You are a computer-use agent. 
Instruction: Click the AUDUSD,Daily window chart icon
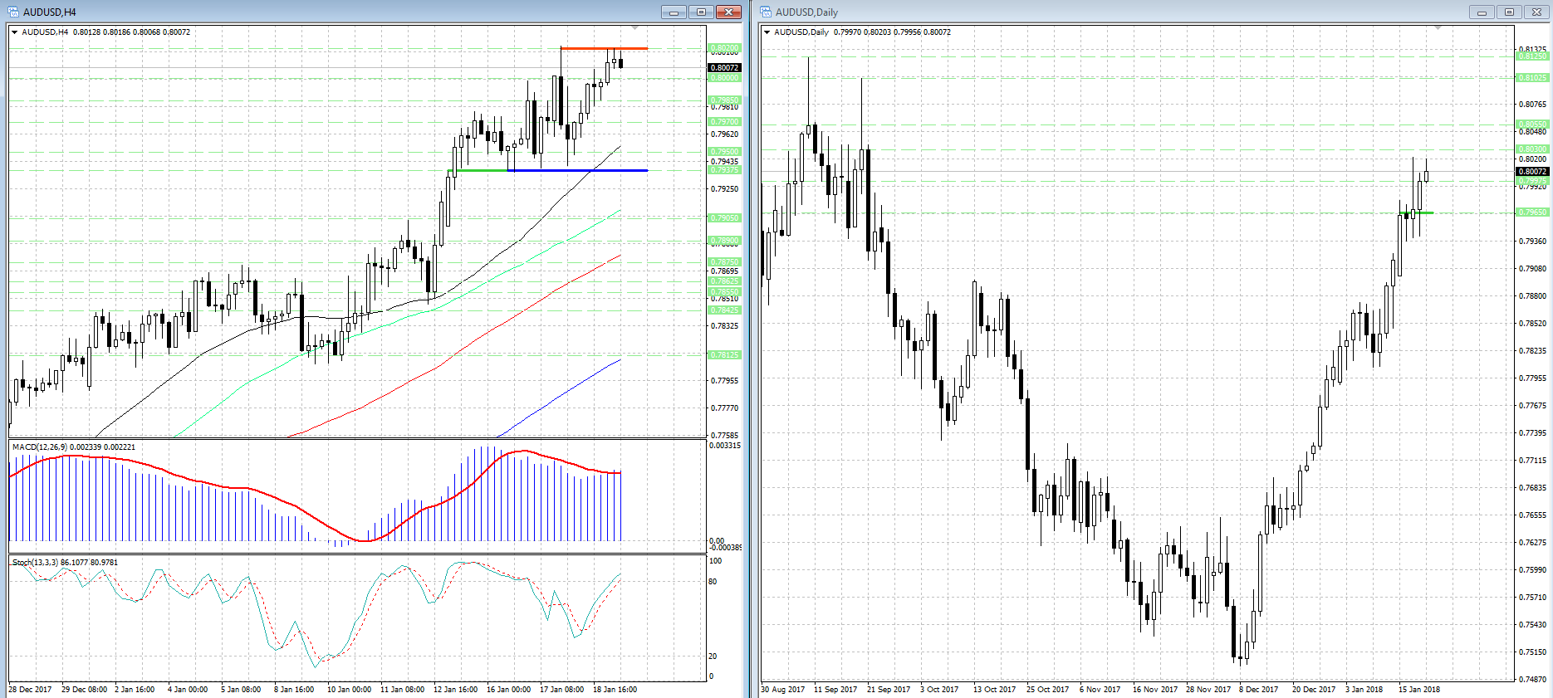pyautogui.click(x=766, y=12)
